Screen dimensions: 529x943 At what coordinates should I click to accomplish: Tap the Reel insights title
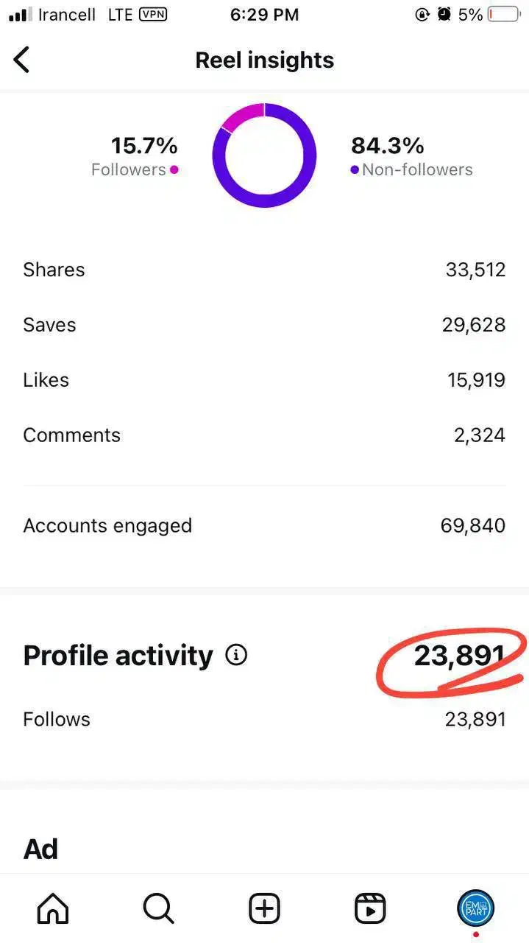[264, 60]
